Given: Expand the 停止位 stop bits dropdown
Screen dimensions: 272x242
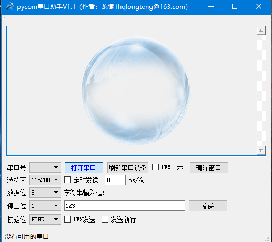Looking at the screenshot, I should (45, 206).
